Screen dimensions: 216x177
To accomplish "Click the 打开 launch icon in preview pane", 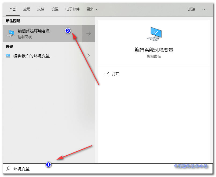I will (x=107, y=74).
